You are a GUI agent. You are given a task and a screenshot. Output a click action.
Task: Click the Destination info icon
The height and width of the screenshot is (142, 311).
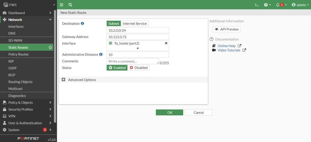[x=82, y=24]
